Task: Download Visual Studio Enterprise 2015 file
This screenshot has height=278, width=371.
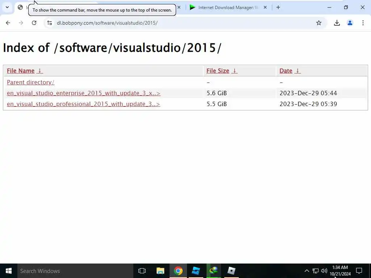Action: pyautogui.click(x=84, y=93)
